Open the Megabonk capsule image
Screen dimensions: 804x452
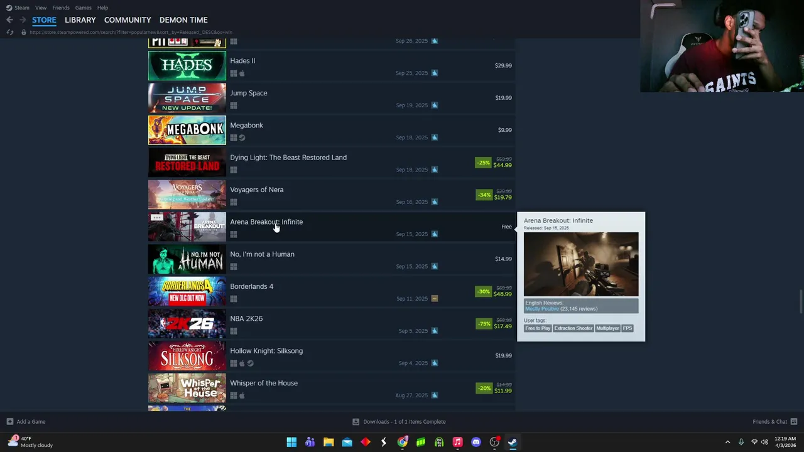point(187,130)
